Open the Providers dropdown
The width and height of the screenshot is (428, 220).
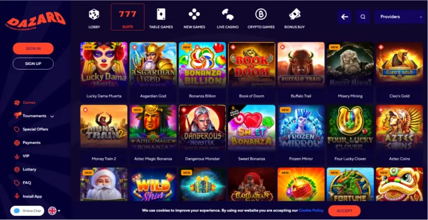click(400, 17)
